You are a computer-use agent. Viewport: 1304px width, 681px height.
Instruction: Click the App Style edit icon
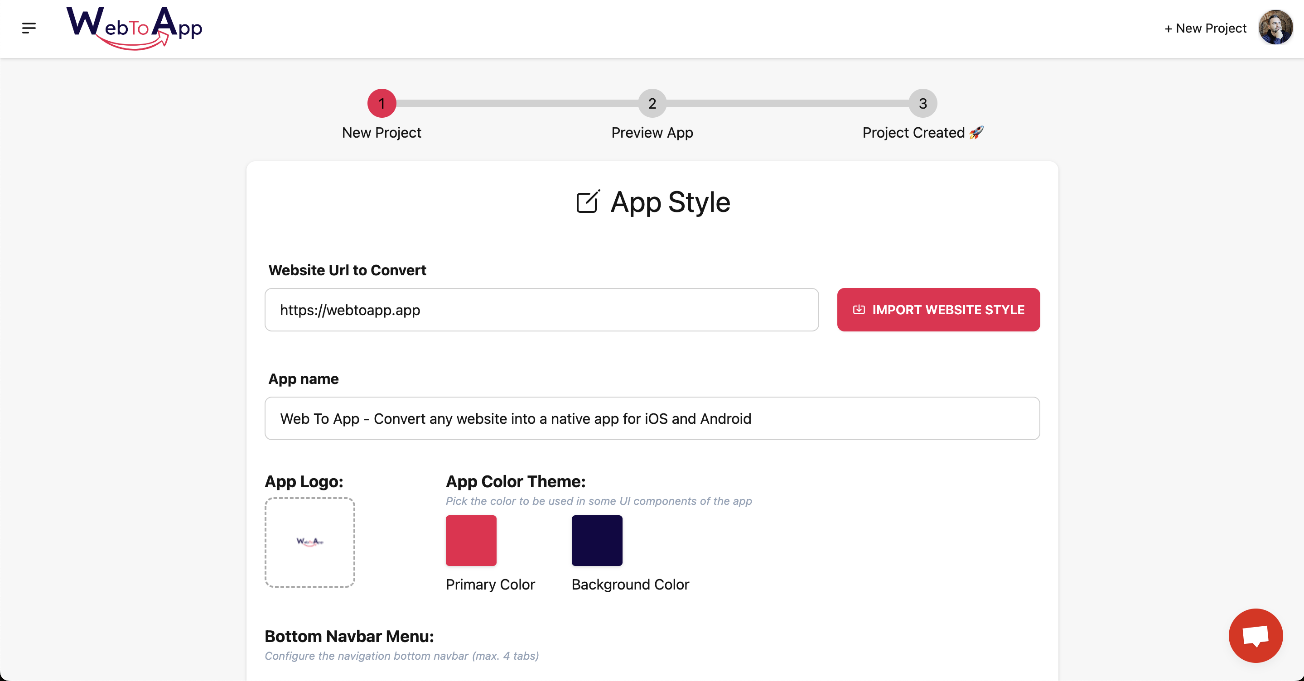pos(588,202)
